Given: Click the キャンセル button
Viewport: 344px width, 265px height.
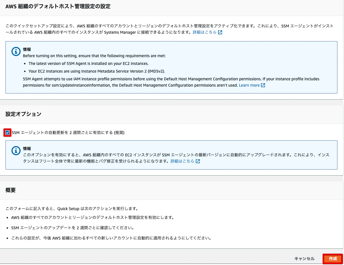Looking at the screenshot, I should (304, 259).
